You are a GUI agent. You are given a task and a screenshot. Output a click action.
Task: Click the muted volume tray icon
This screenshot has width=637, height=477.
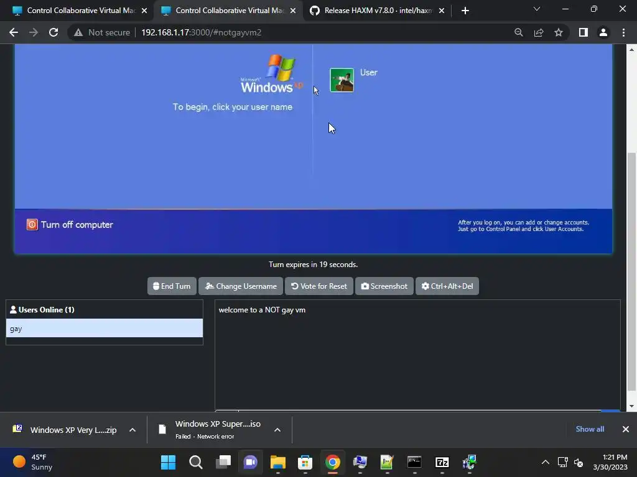[x=579, y=462]
